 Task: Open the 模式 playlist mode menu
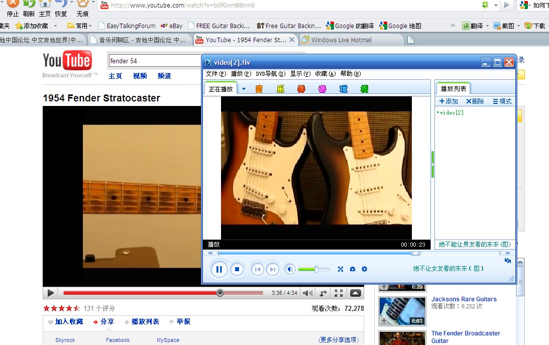click(502, 101)
